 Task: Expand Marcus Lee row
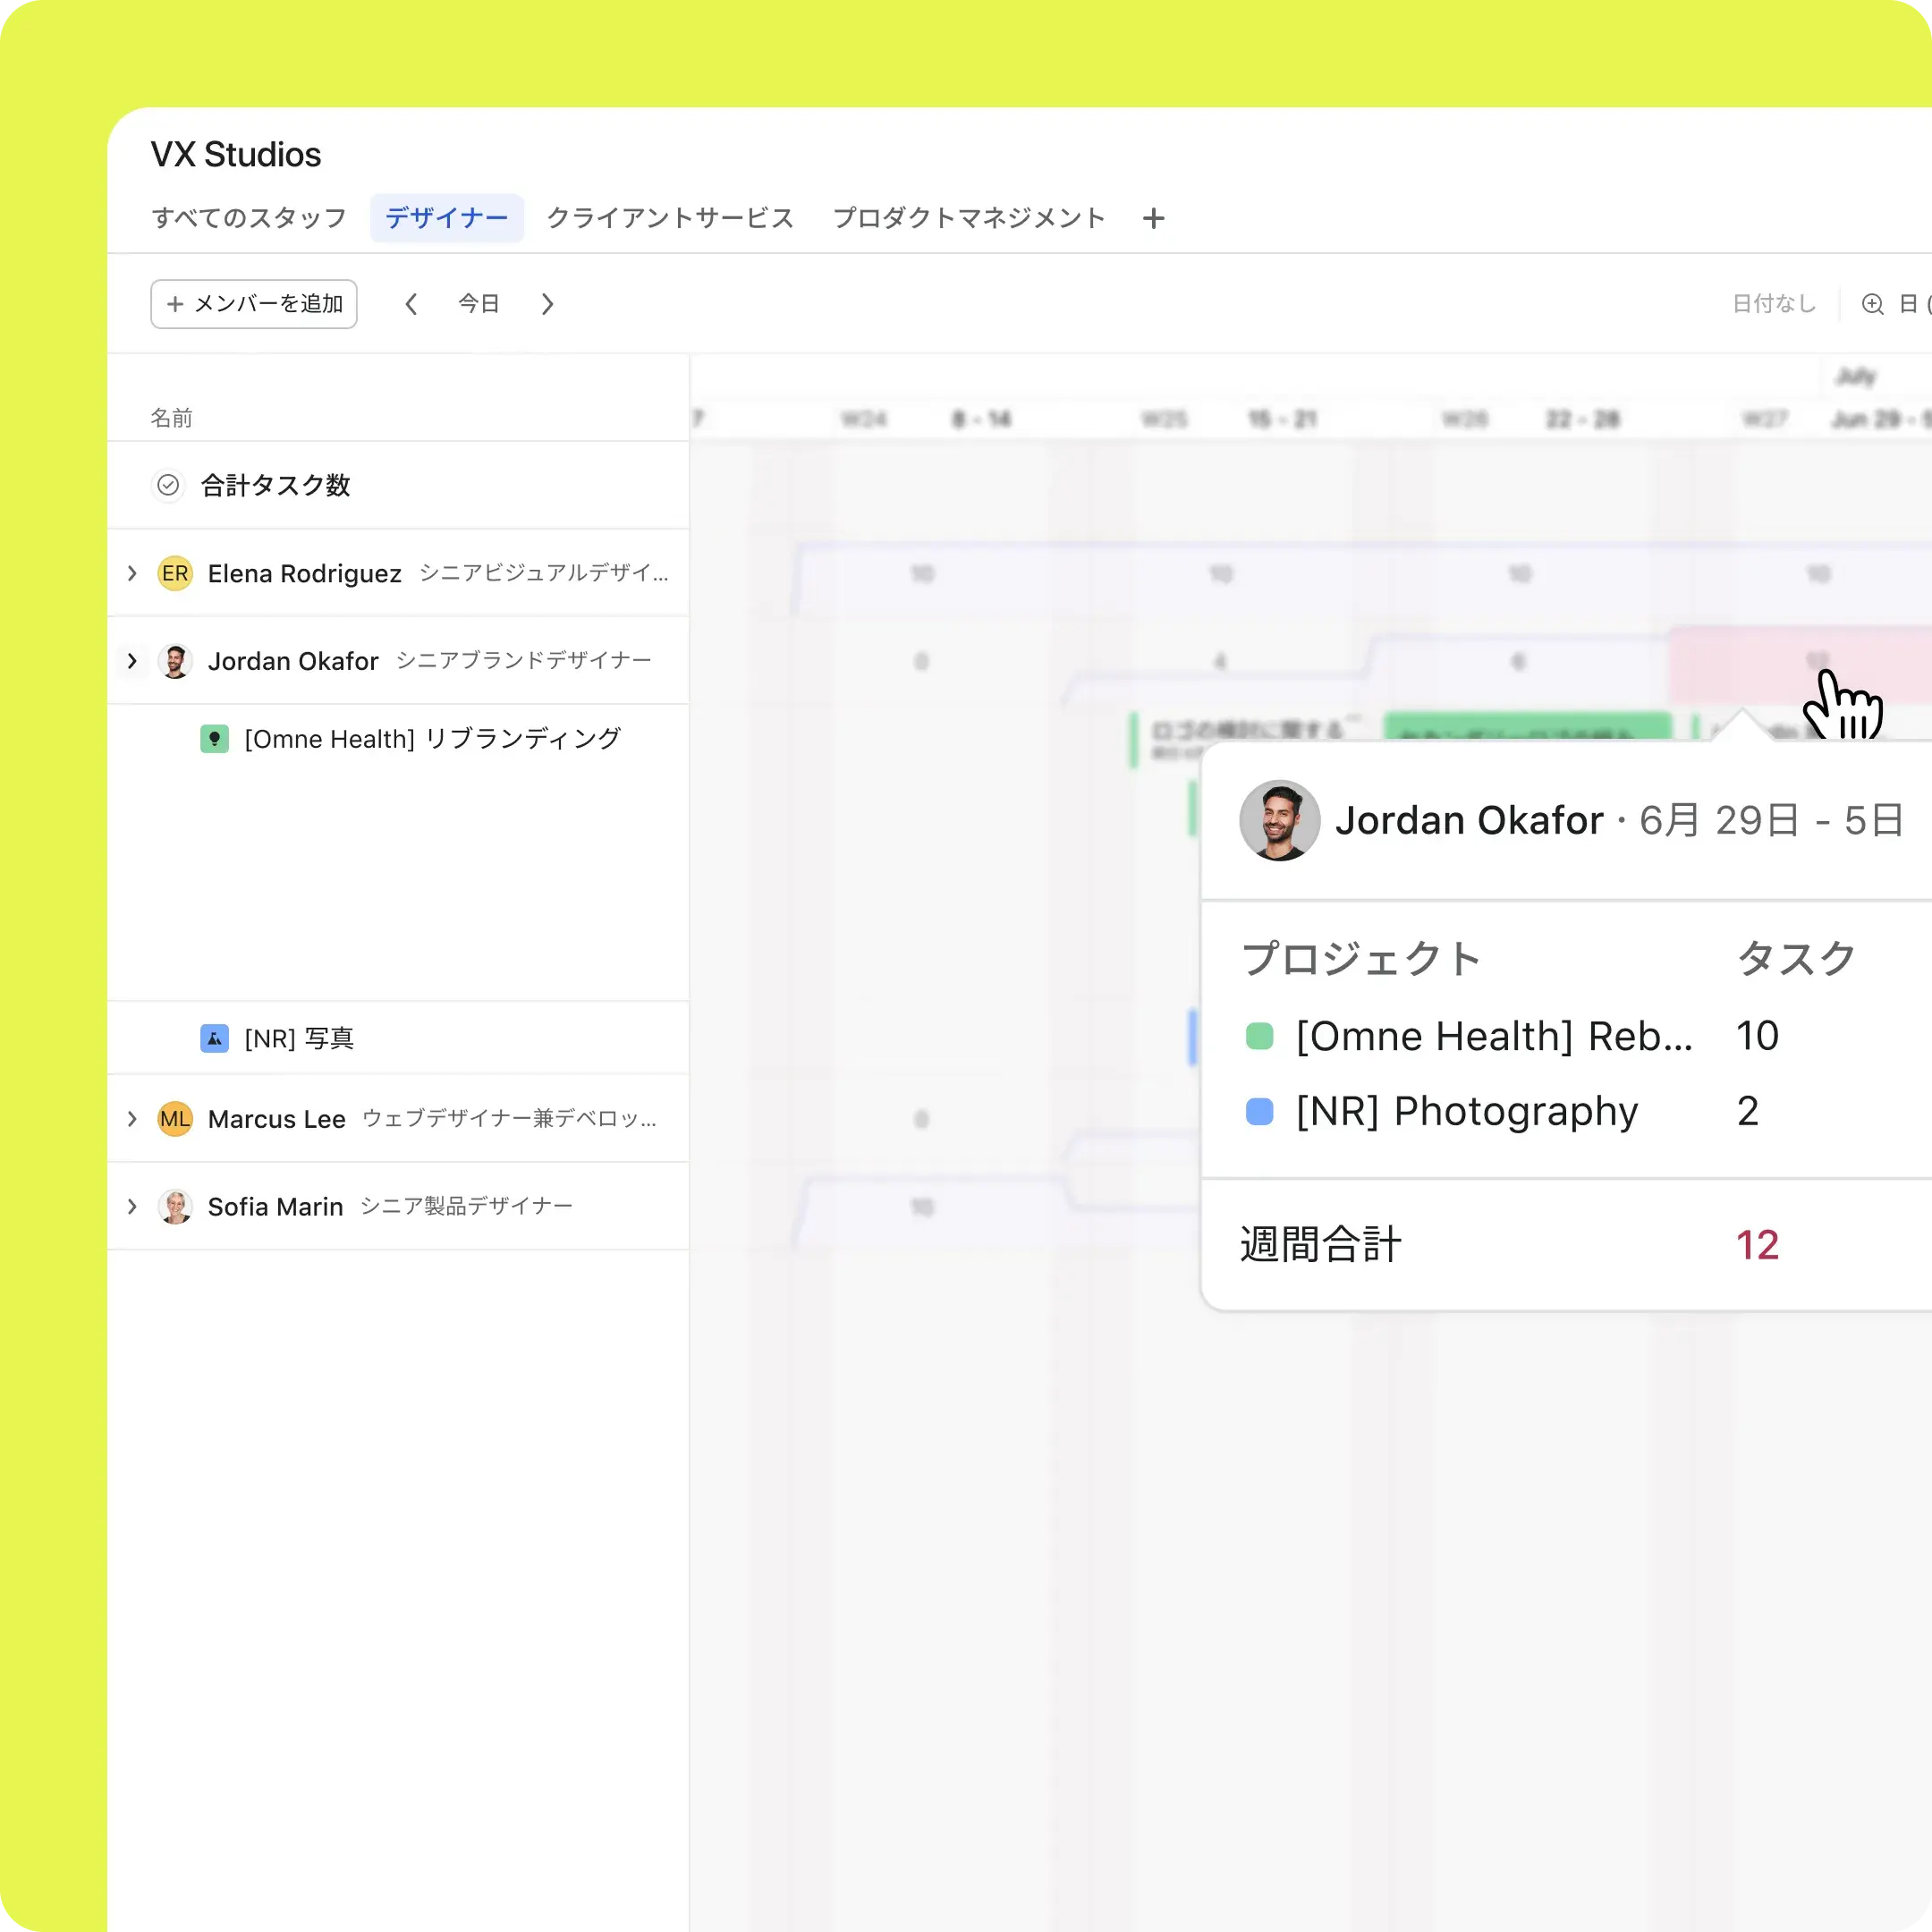click(132, 1119)
